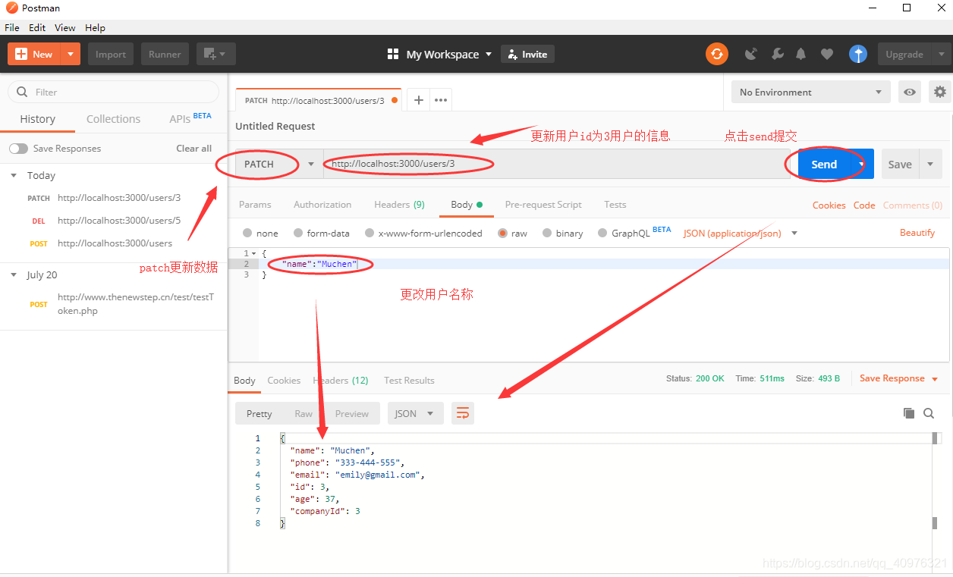Open the View menu
This screenshot has width=953, height=577.
tap(65, 27)
